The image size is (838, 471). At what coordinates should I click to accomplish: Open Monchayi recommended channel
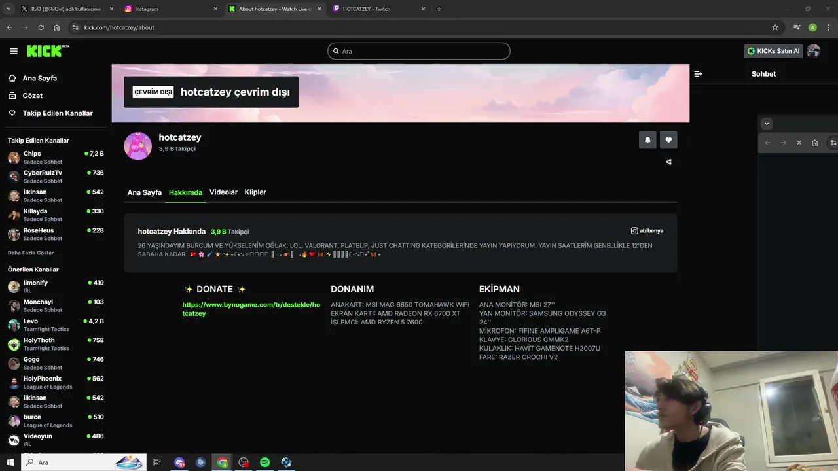56,305
